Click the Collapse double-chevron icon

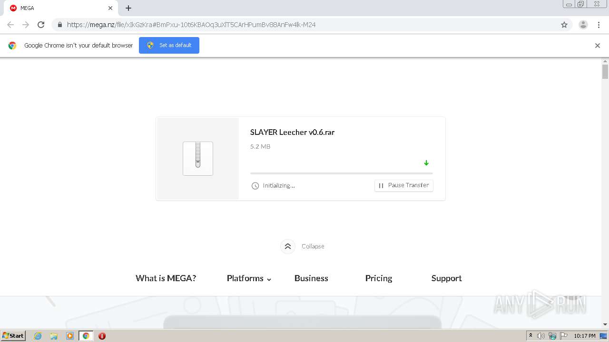[x=288, y=246]
